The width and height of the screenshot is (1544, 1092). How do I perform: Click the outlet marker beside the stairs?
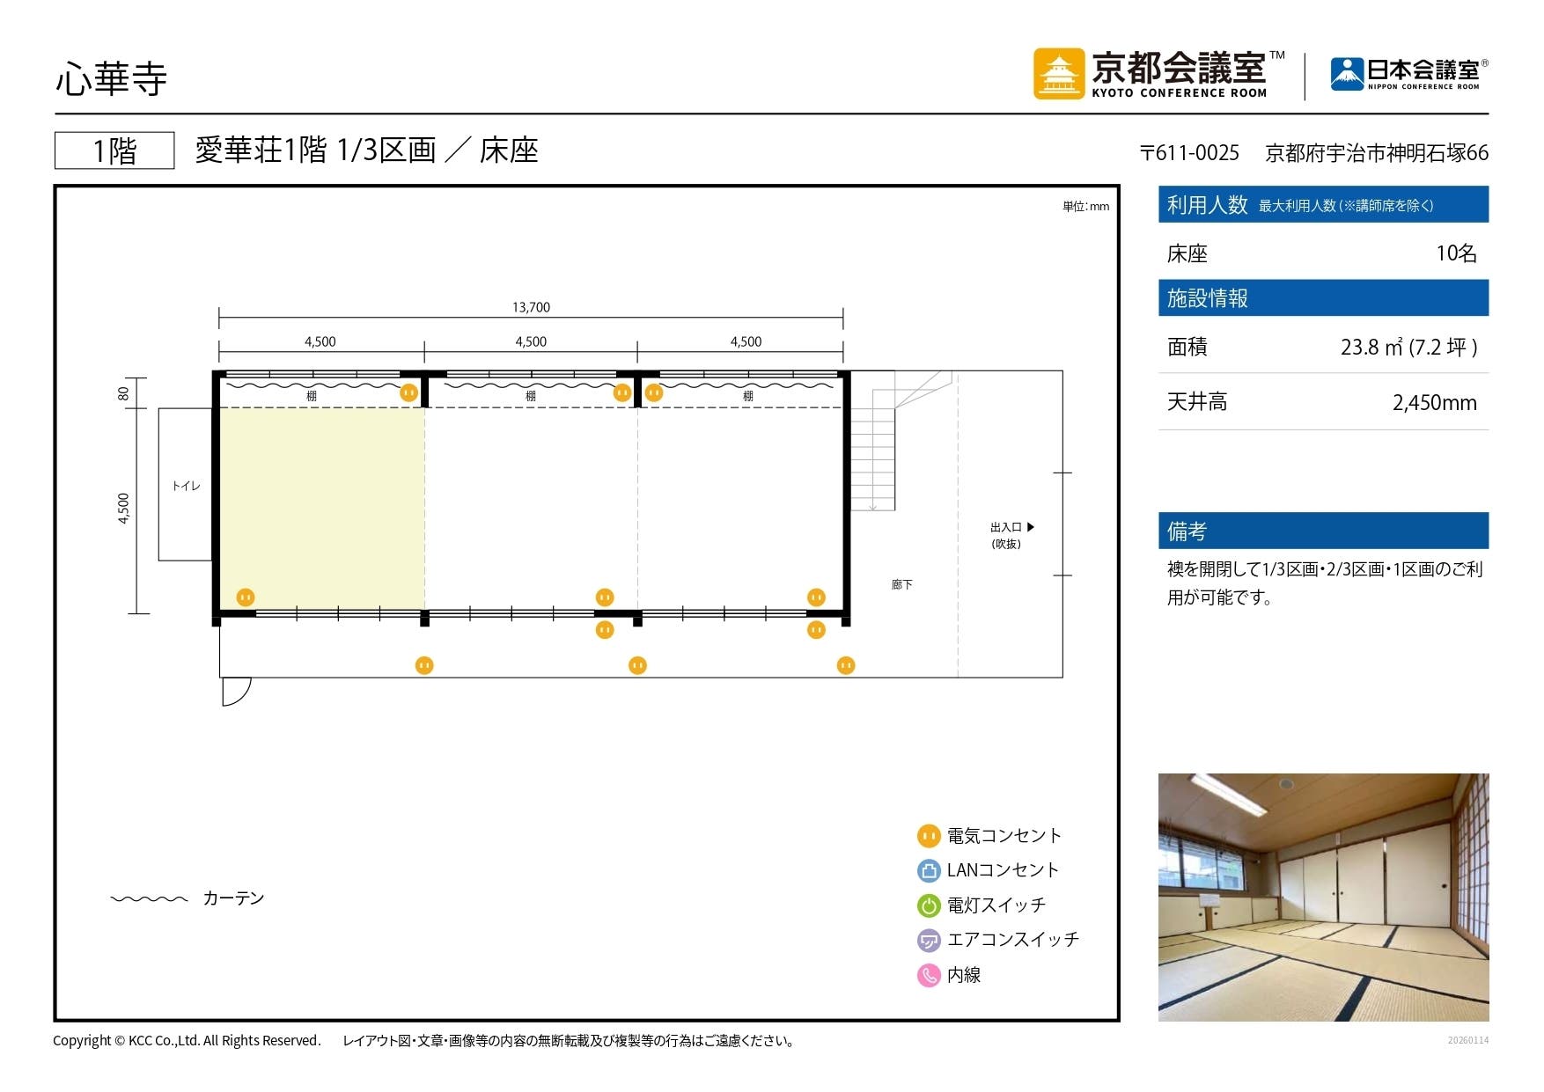(815, 597)
